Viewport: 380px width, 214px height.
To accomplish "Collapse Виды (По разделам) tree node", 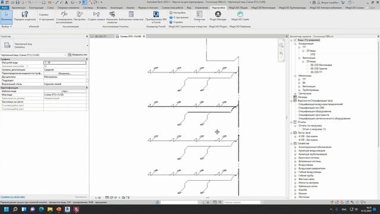I will pyautogui.click(x=292, y=40).
